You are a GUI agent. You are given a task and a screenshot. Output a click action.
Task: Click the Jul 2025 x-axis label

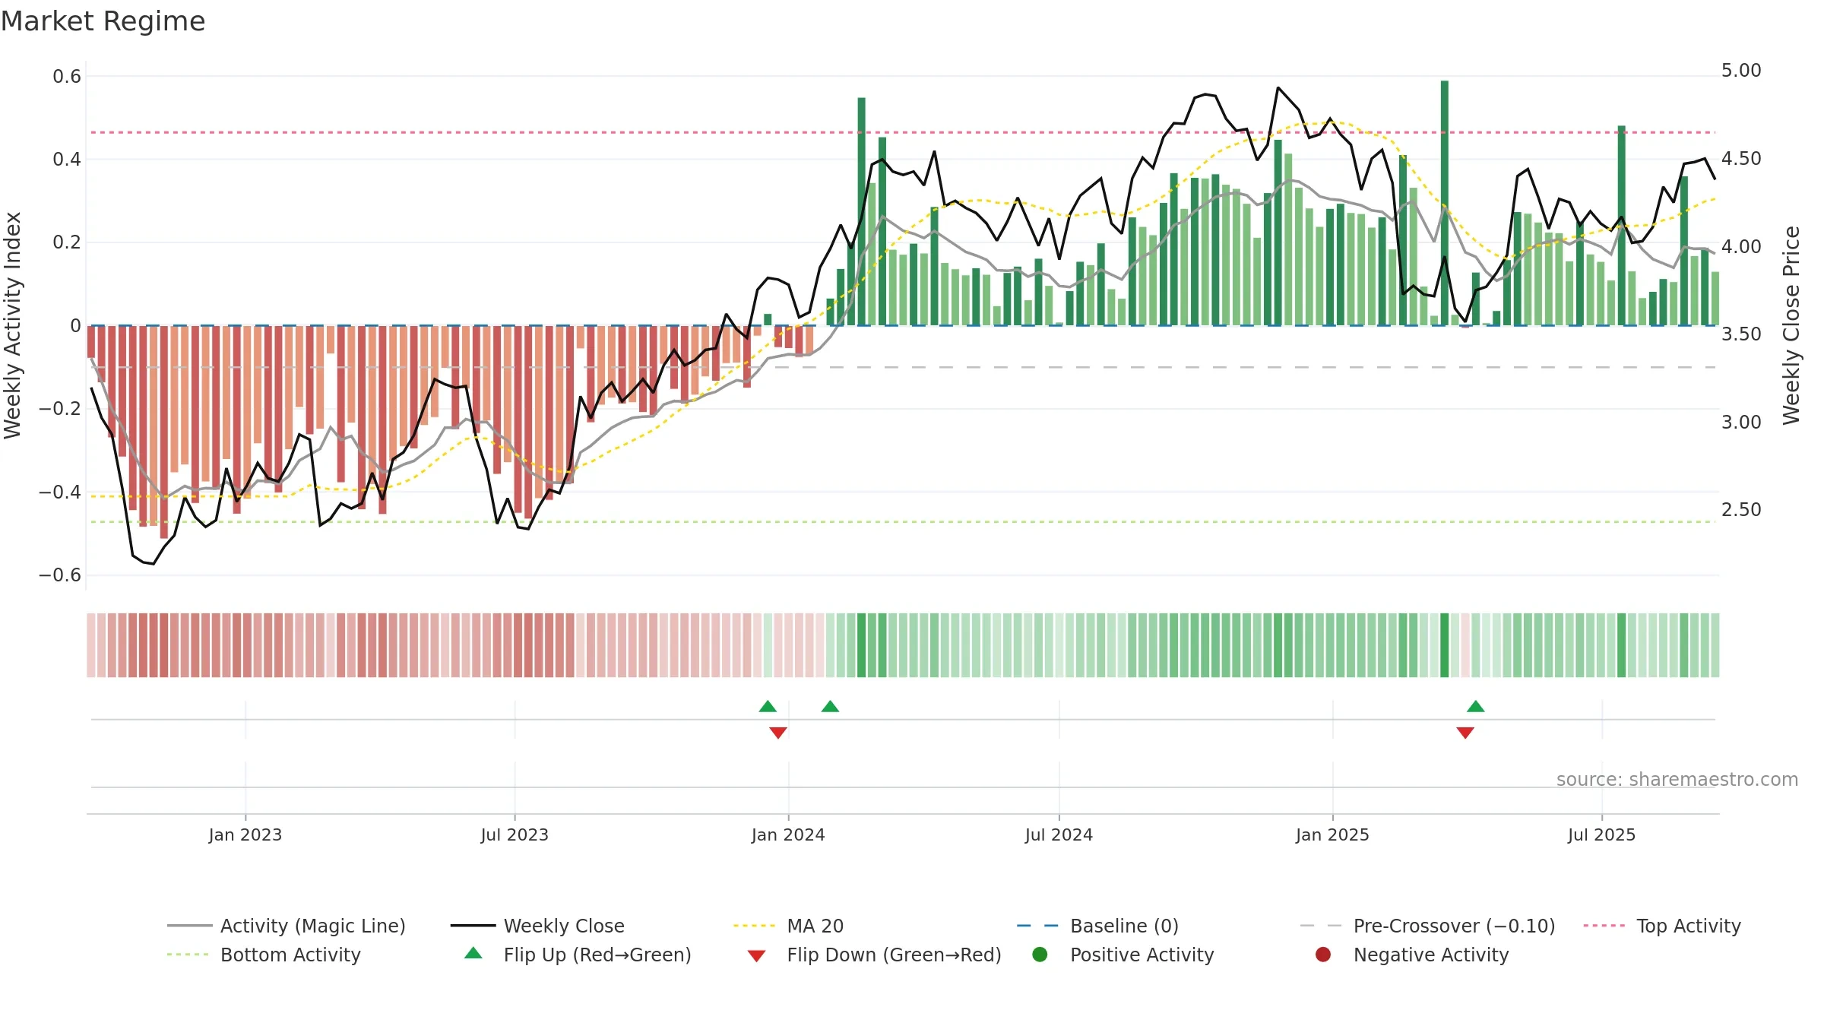pos(1601,834)
